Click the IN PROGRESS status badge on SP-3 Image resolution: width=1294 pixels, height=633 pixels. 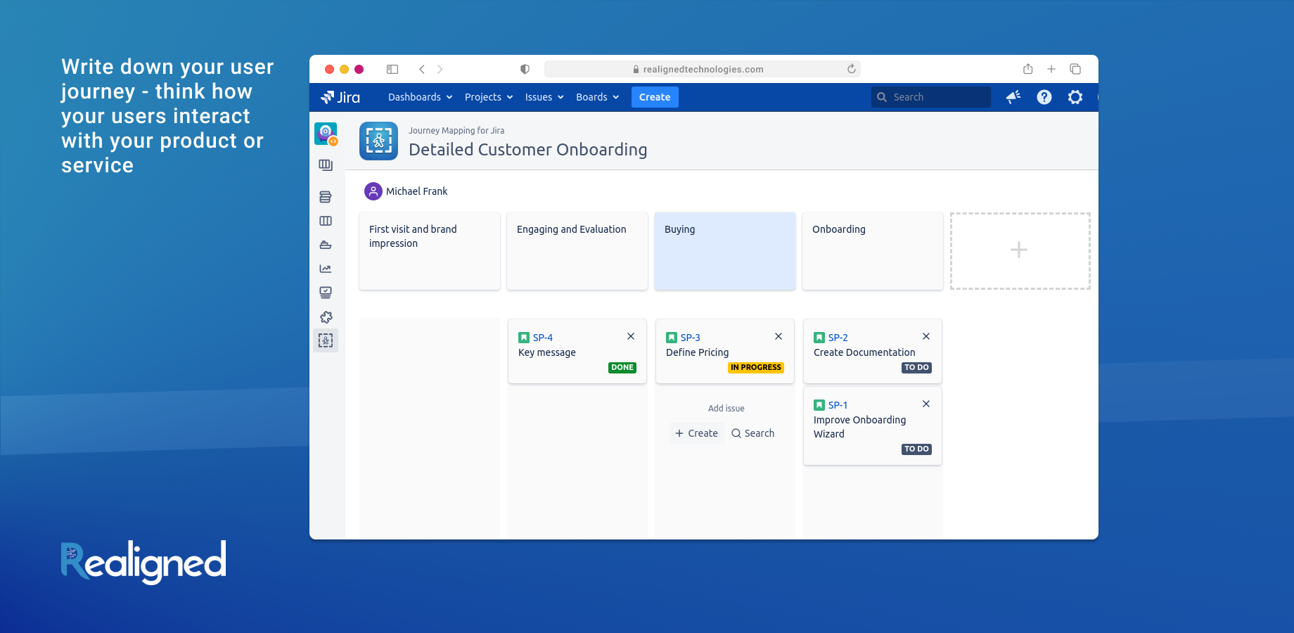tap(756, 367)
